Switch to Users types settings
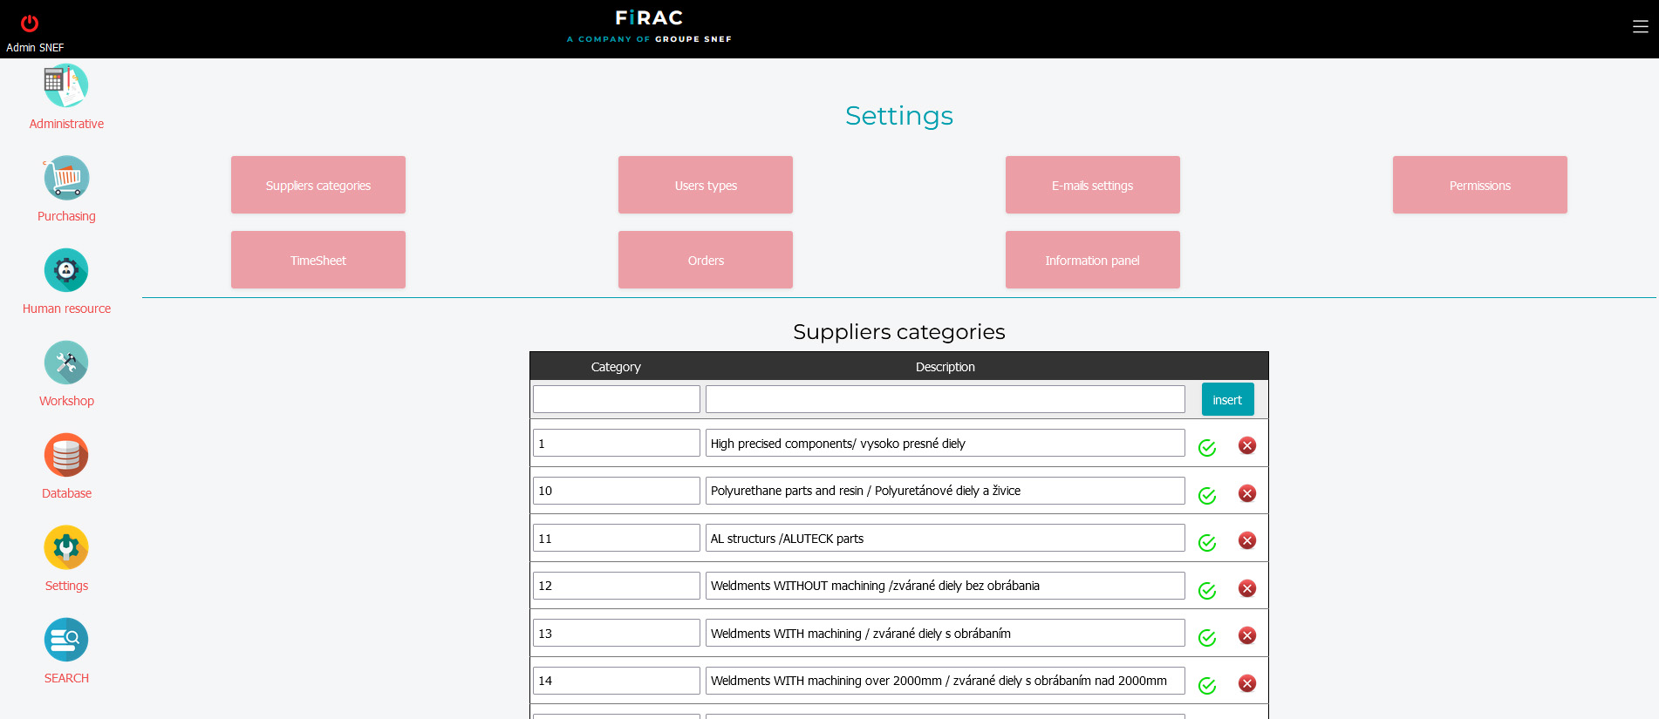Image resolution: width=1659 pixels, height=719 pixels. [x=706, y=185]
